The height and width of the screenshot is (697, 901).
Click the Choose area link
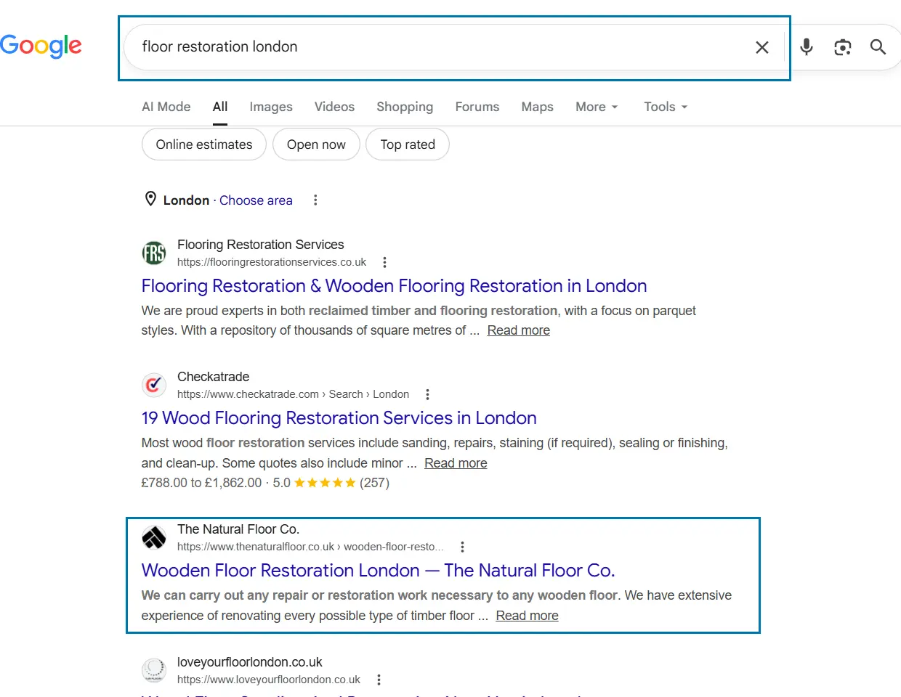point(256,200)
